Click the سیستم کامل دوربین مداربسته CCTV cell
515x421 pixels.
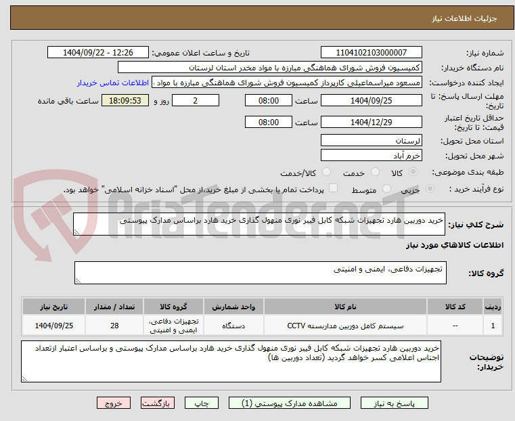tap(345, 326)
